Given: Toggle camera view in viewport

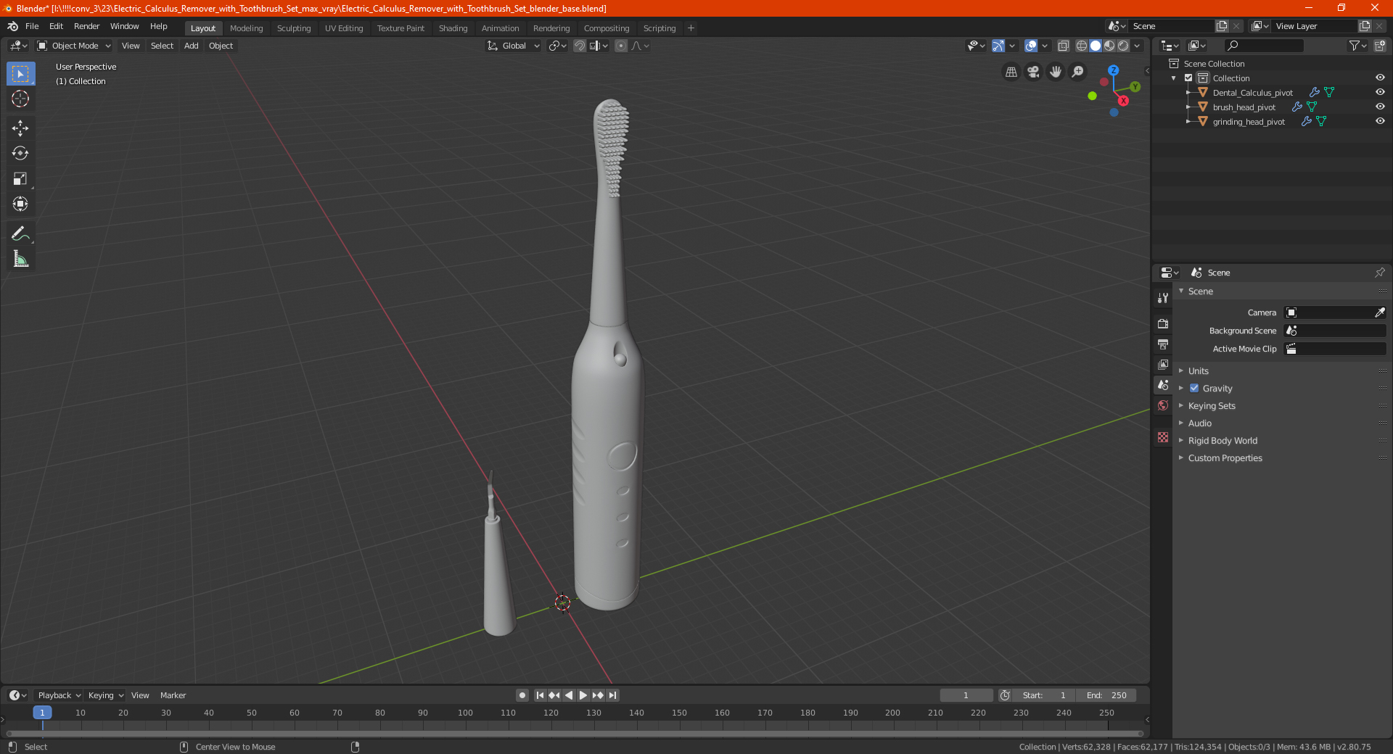Looking at the screenshot, I should (1033, 72).
